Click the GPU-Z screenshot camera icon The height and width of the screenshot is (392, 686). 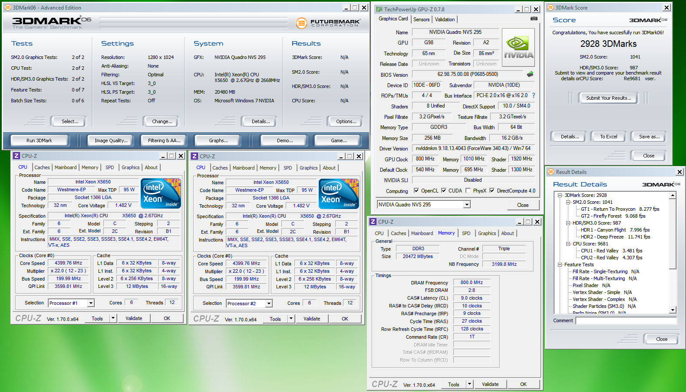[x=534, y=19]
